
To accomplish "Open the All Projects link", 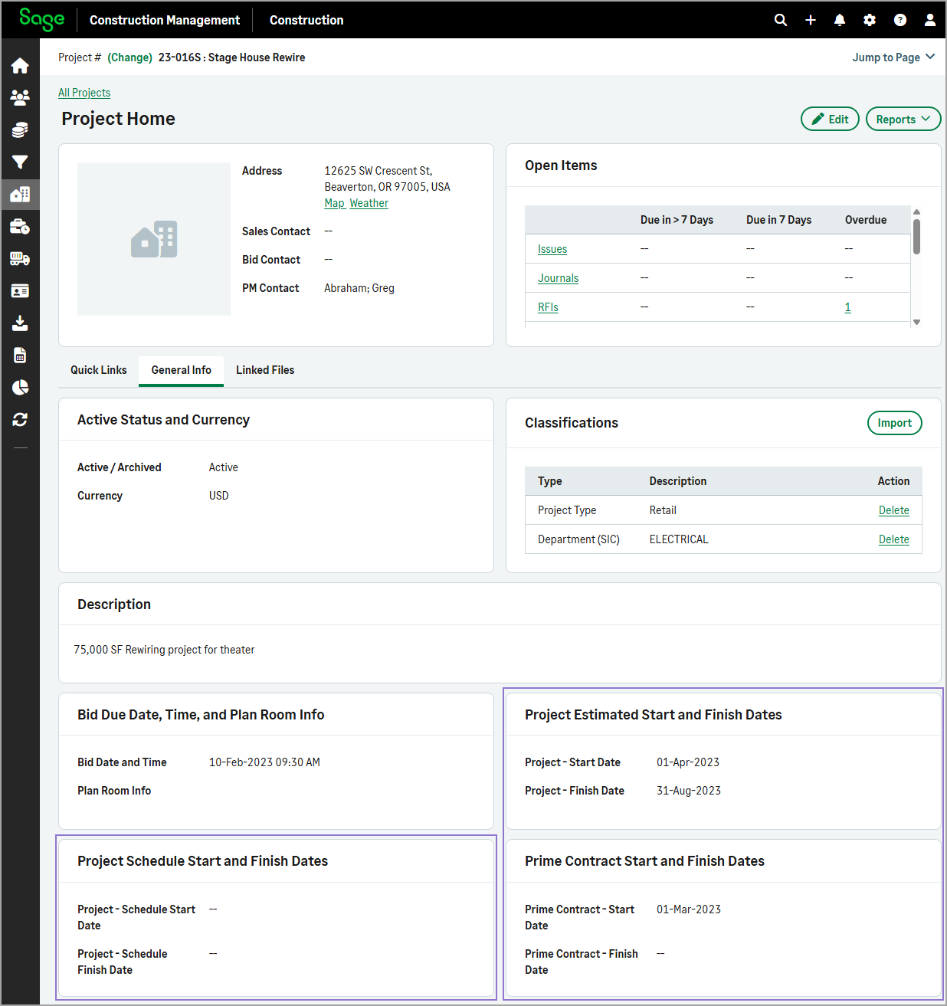I will pos(84,93).
